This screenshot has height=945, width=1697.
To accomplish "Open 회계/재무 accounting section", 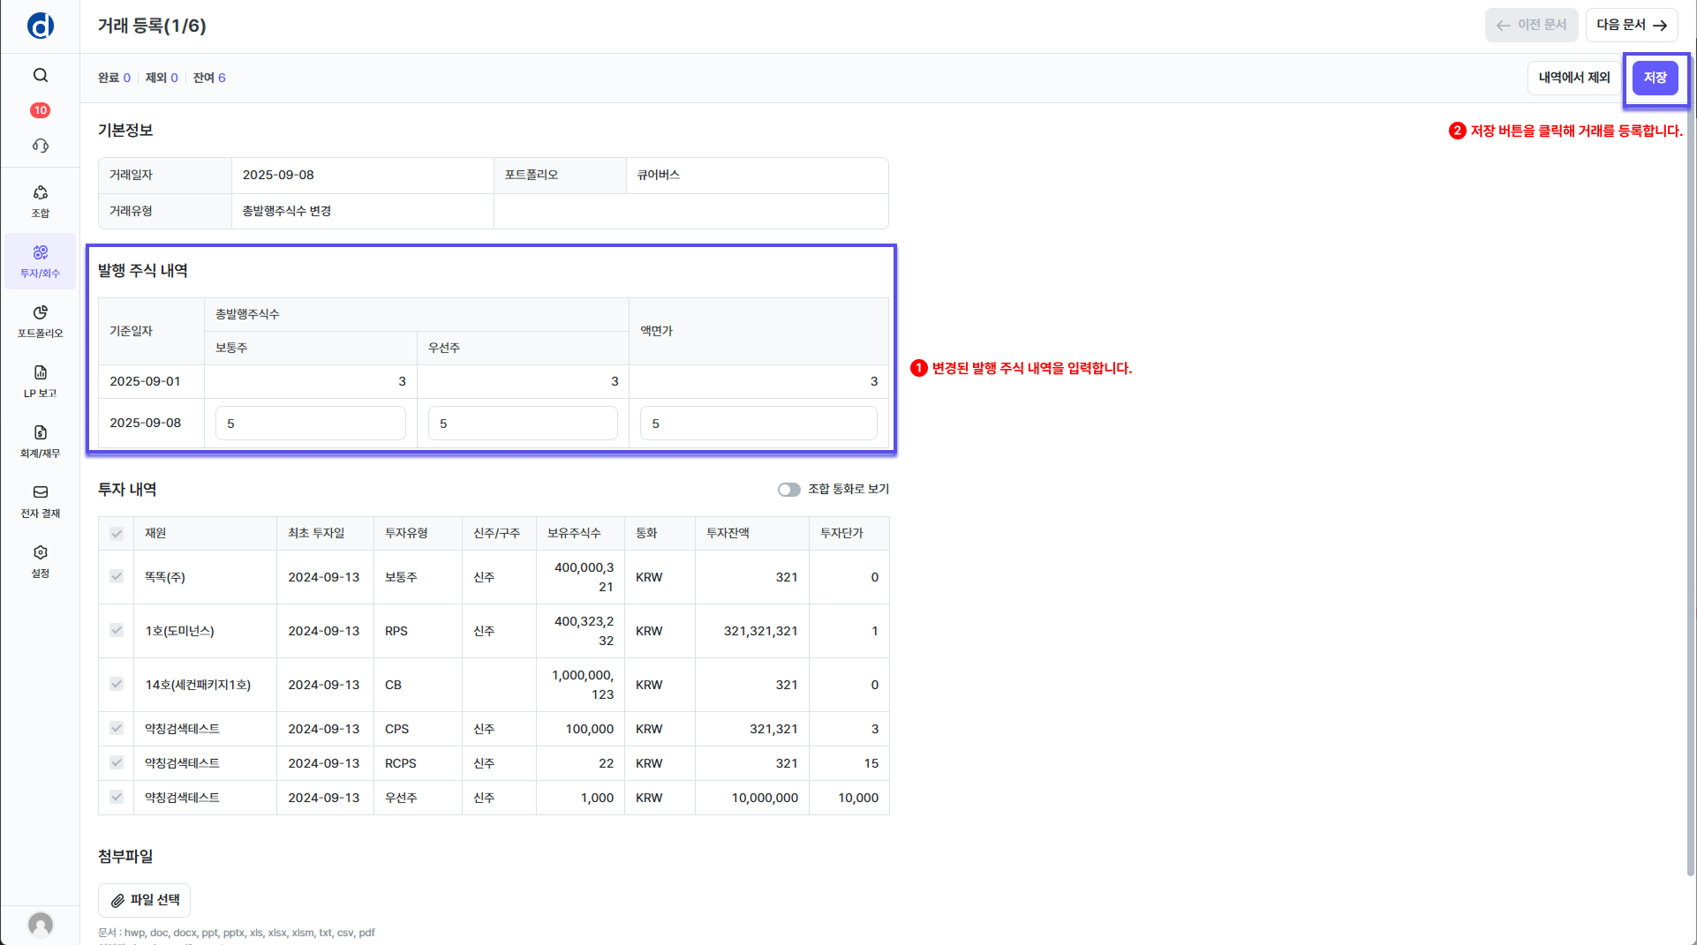I will pyautogui.click(x=41, y=441).
